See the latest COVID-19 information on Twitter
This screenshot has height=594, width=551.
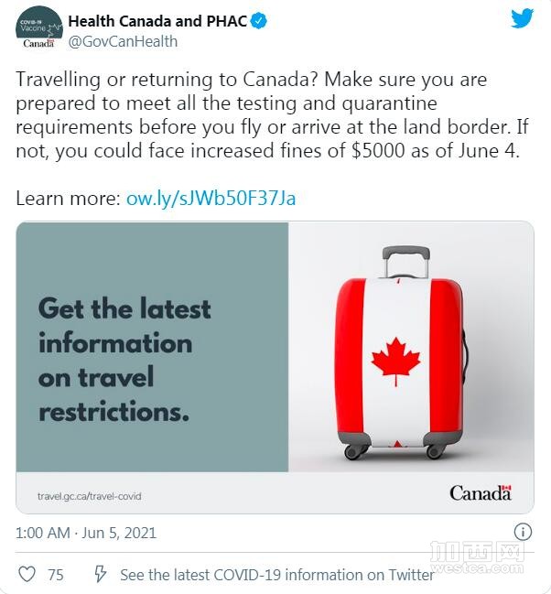[x=277, y=575]
